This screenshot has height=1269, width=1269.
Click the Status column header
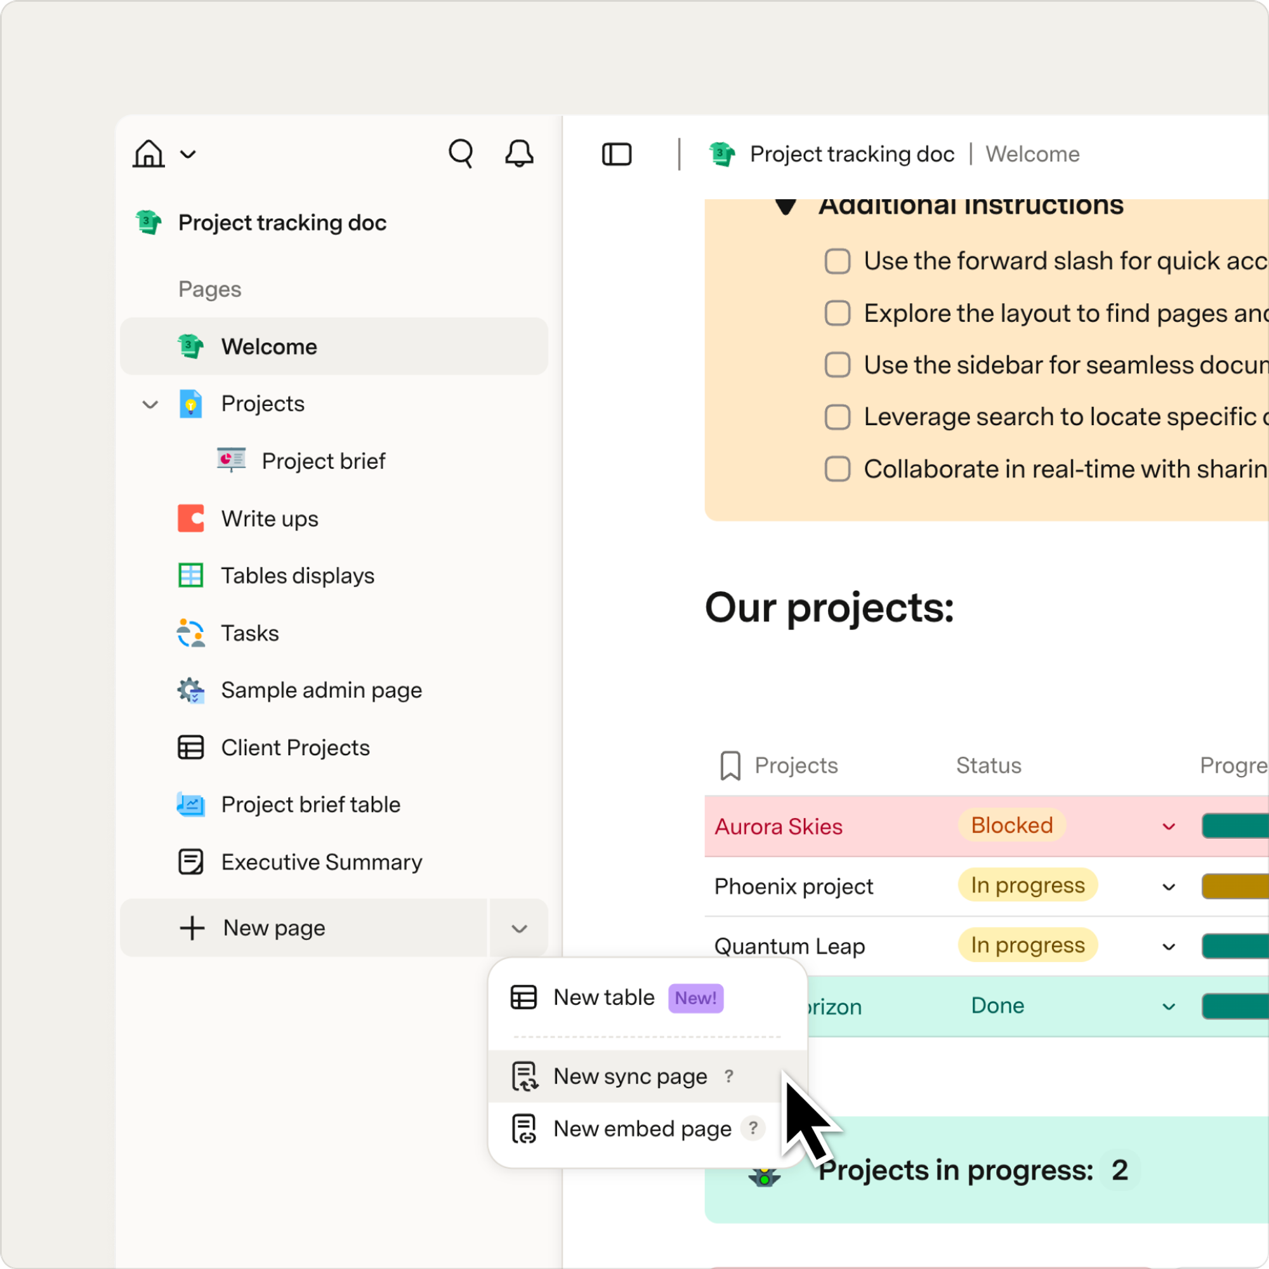989,766
